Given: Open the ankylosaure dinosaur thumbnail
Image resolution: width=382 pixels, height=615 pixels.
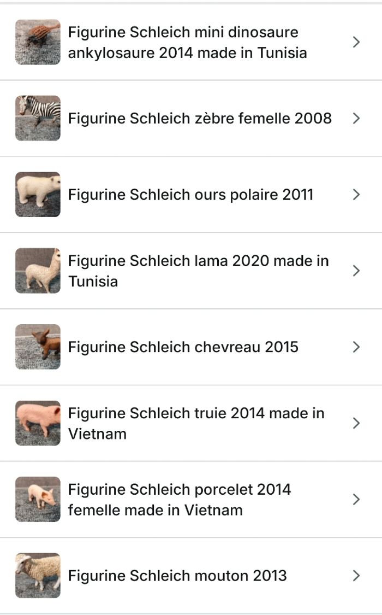Looking at the screenshot, I should [x=38, y=42].
